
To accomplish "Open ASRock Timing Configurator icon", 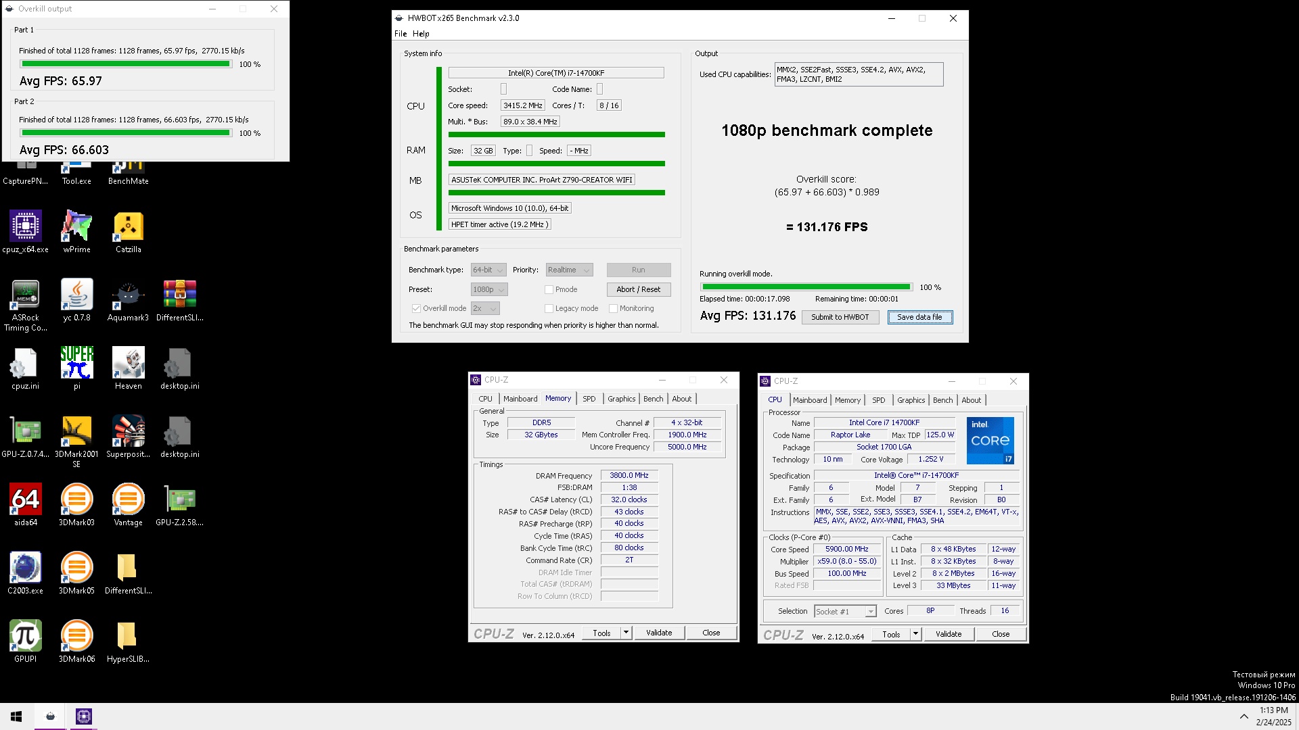I will tap(26, 306).
